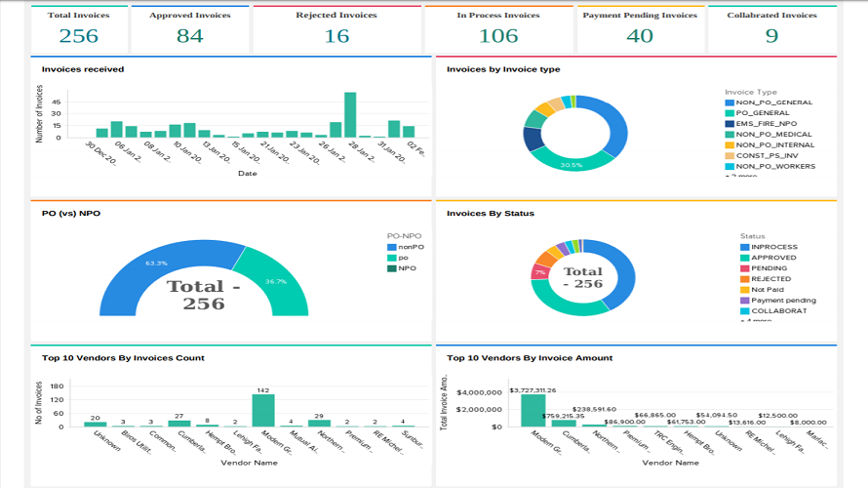
Task: Select the 7% pending slice in Status donut
Action: [539, 272]
